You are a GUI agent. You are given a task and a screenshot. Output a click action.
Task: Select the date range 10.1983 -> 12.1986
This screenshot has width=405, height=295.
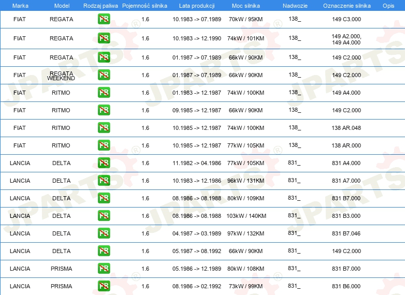coord(197,181)
